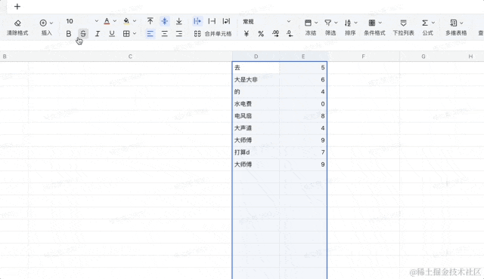Viewport: 484px width, 279px height.
Task: Open the borders dropdown arrow
Action: pyautogui.click(x=135, y=33)
